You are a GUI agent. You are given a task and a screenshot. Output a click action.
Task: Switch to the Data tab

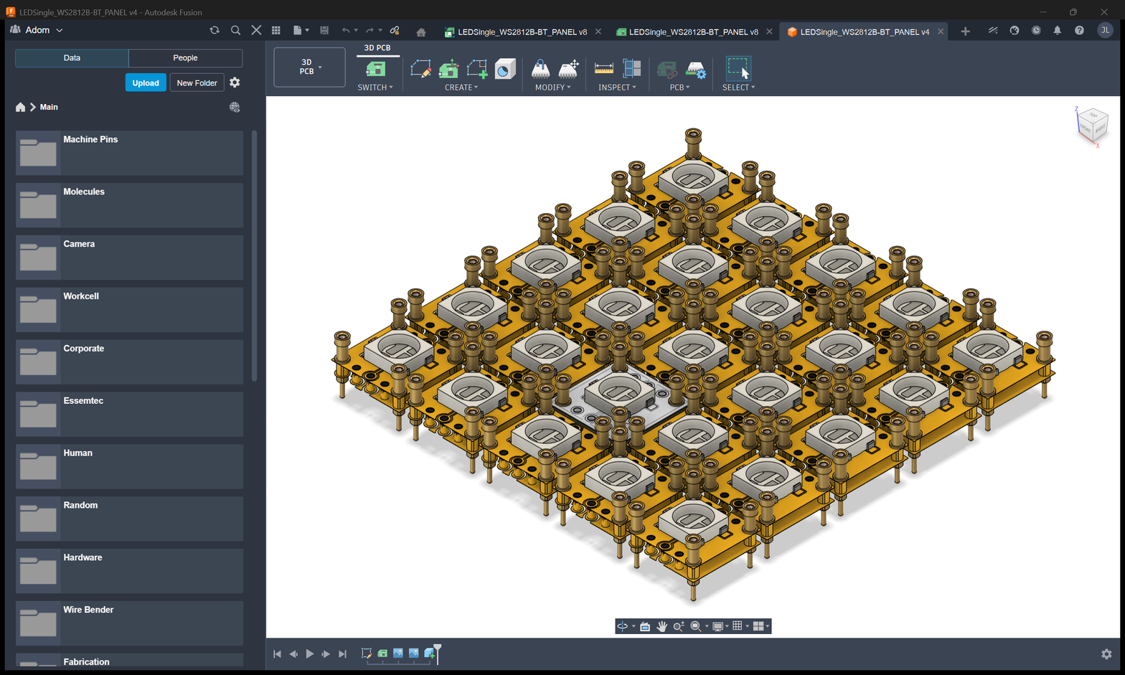tap(72, 58)
